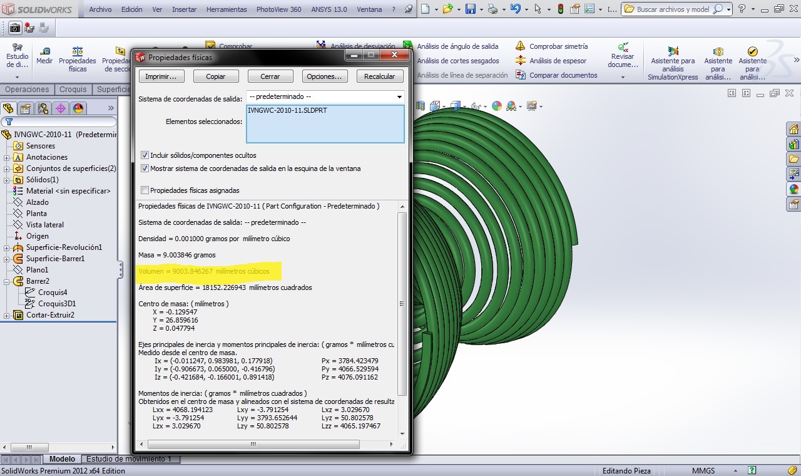Open the DisplayManager sphere tab icon

(x=78, y=108)
